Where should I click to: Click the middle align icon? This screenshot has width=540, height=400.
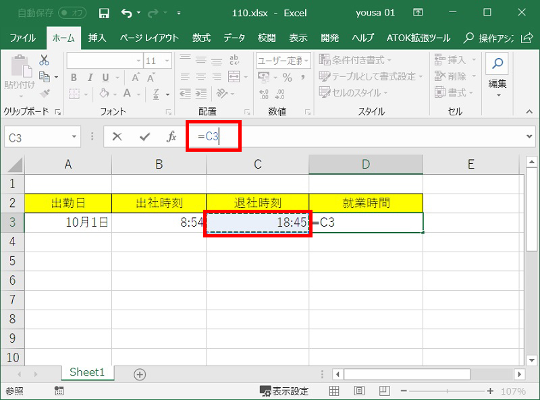[201, 60]
